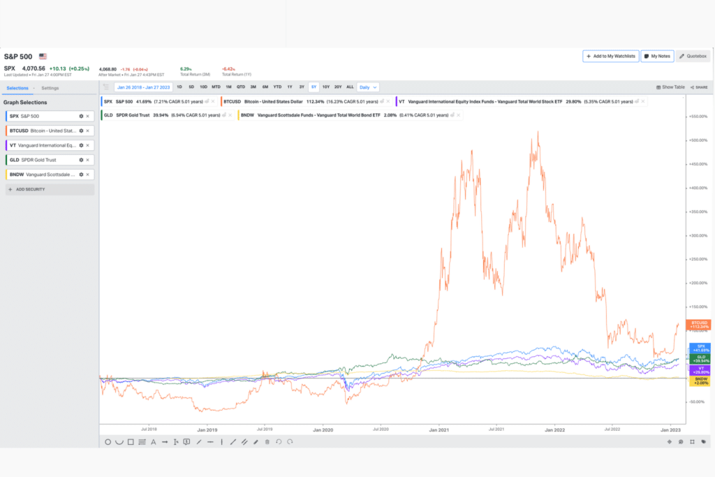This screenshot has height=477, width=715.
Task: Select the parallel channel lines tool
Action: (x=244, y=442)
